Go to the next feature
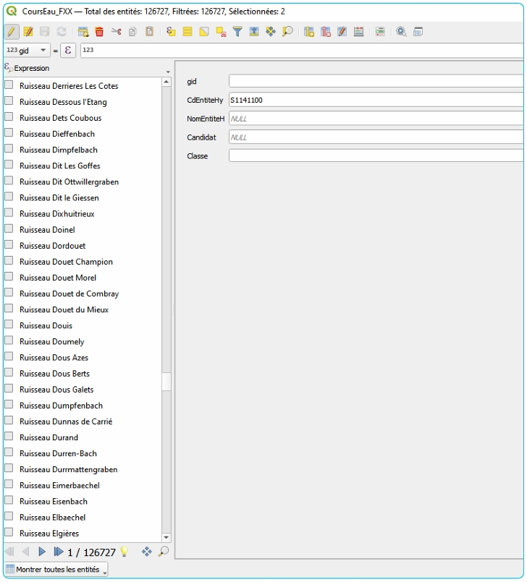This screenshot has width=527, height=582. pyautogui.click(x=42, y=552)
